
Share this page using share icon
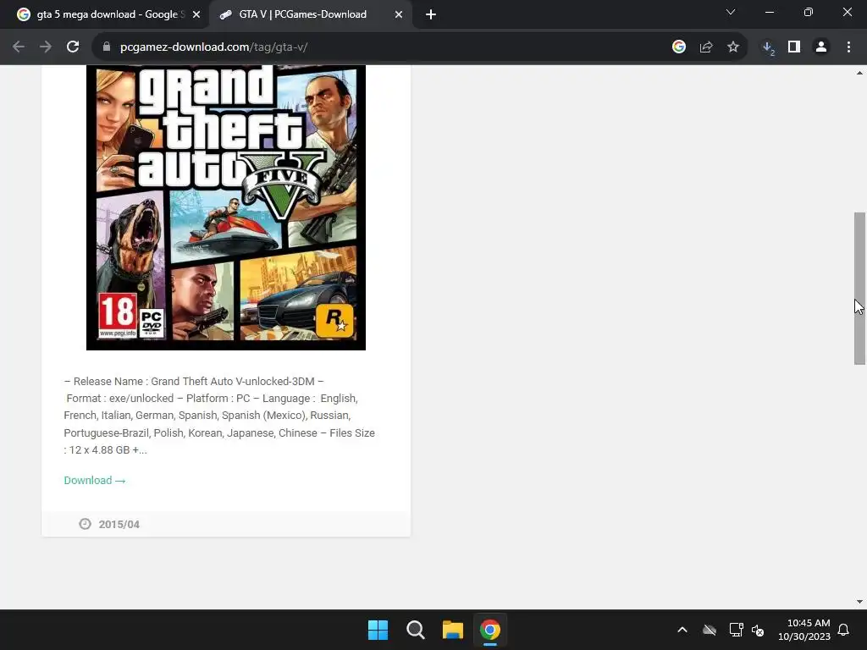[x=706, y=47]
